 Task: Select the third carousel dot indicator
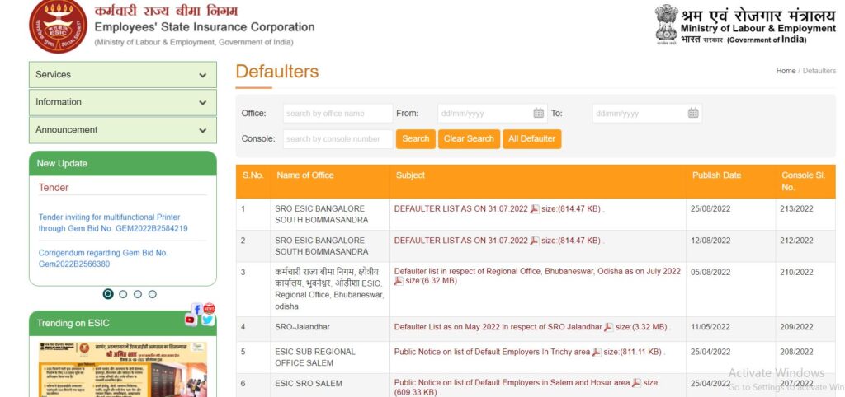coord(138,294)
